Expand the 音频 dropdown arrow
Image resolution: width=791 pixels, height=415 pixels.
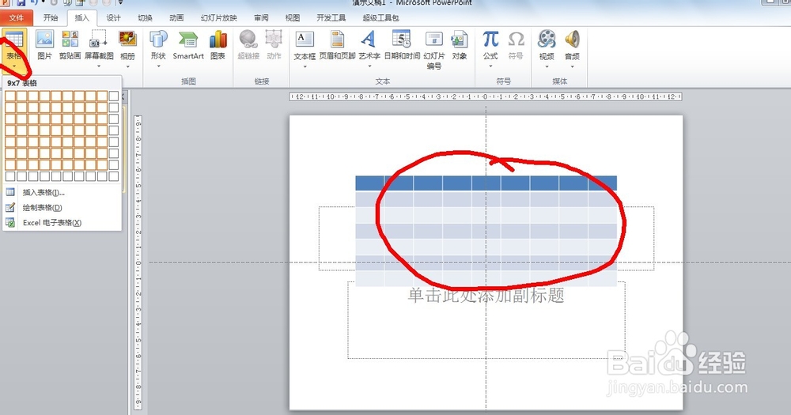coord(572,66)
